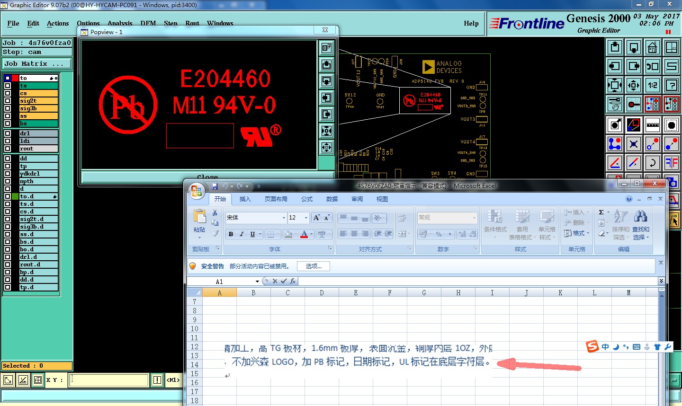This screenshot has width=682, height=406.
Task: Open the Help menu in Graphic Editor
Action: (471, 23)
